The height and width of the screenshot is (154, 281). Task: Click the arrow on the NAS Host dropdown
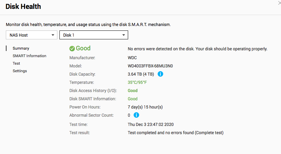coord(53,35)
